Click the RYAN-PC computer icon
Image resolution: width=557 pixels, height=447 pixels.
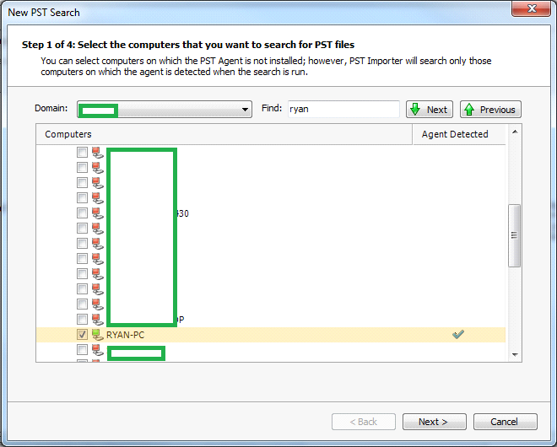97,335
